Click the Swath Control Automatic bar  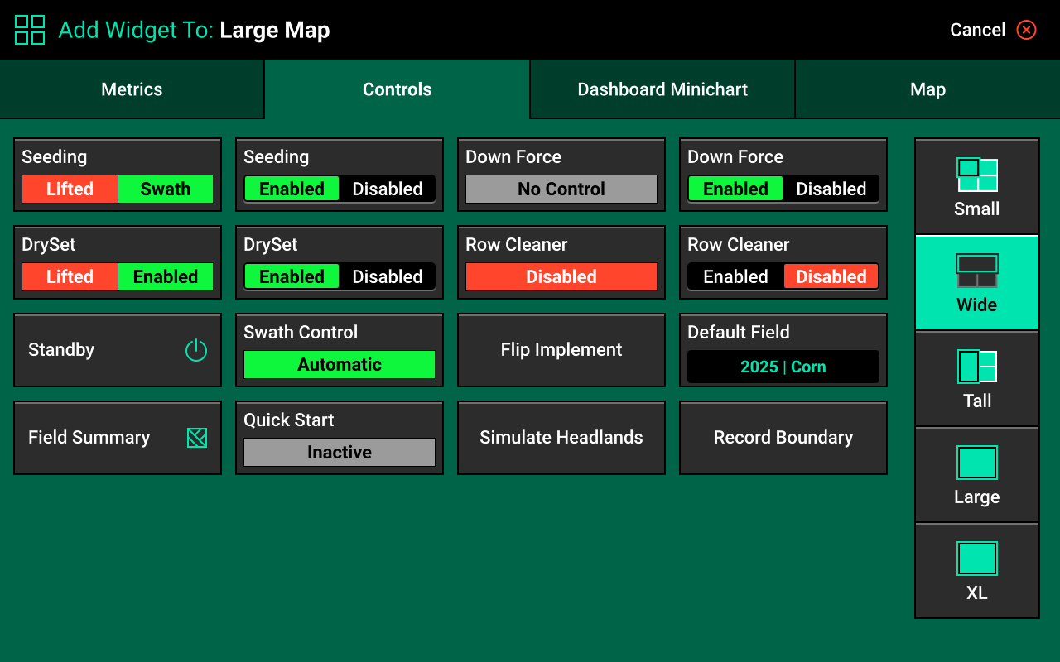(x=340, y=364)
